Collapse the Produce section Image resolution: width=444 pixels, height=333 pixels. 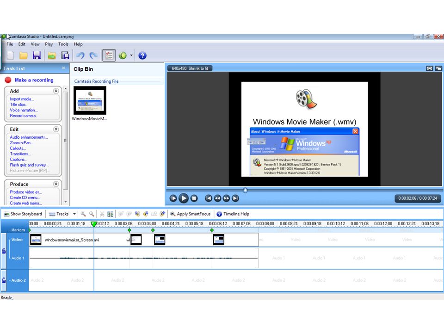(x=56, y=184)
